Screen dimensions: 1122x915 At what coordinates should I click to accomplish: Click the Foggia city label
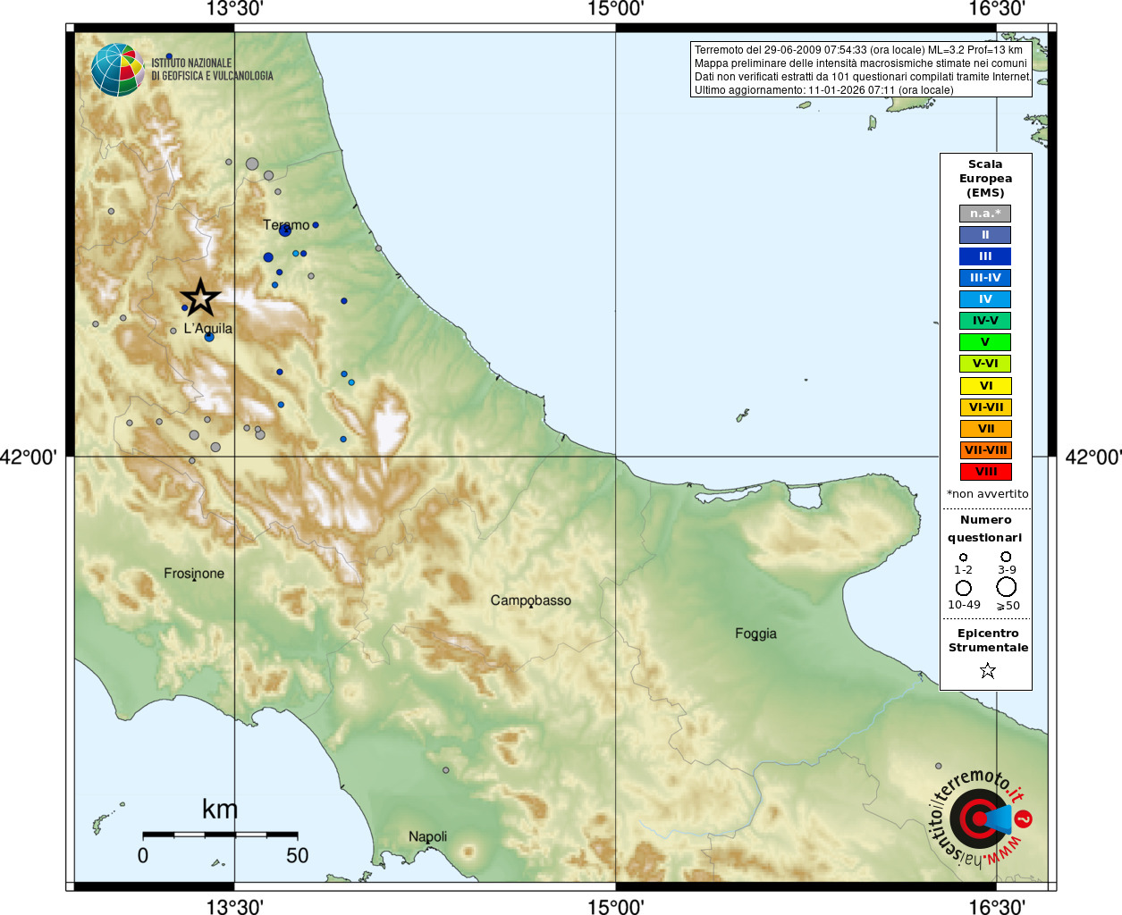[755, 634]
